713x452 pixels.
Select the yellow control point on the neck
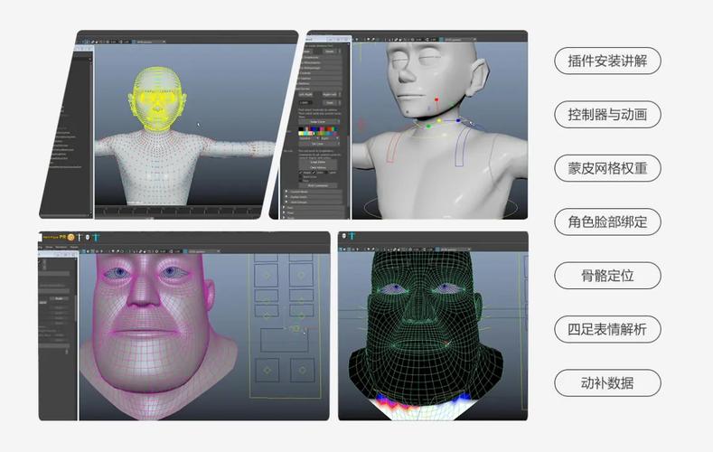(440, 119)
